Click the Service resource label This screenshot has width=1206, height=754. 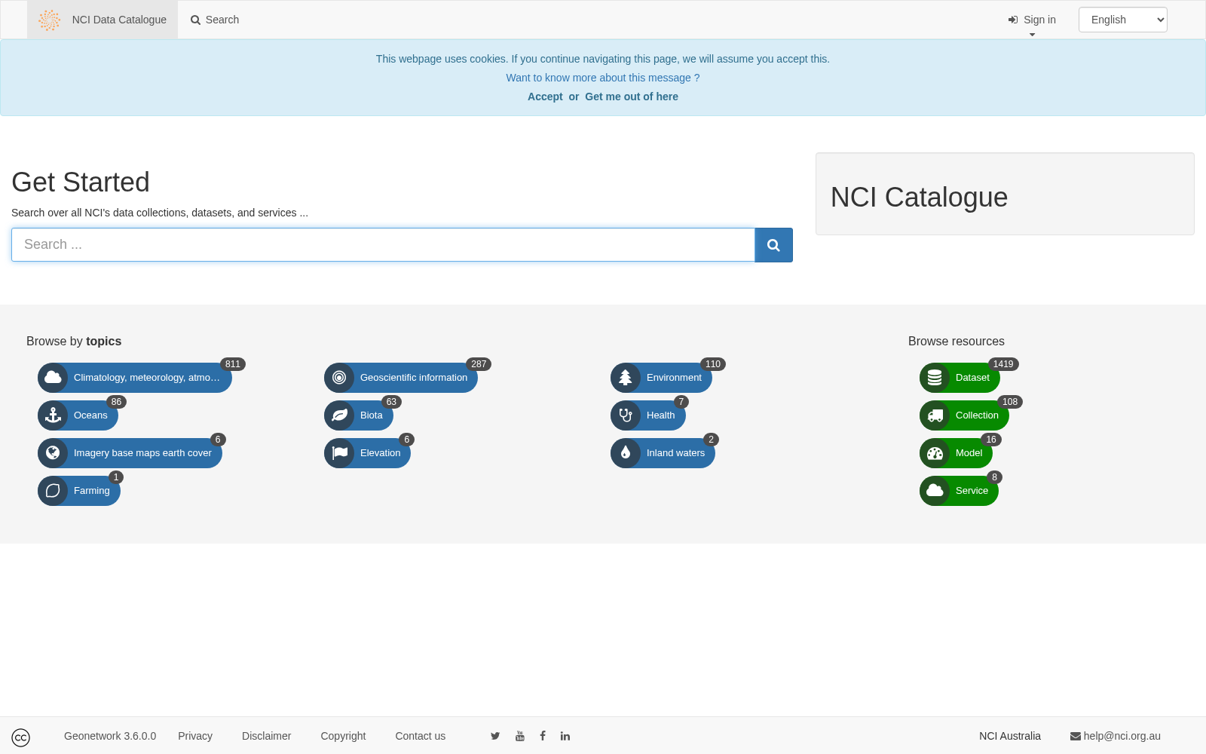[x=972, y=491]
